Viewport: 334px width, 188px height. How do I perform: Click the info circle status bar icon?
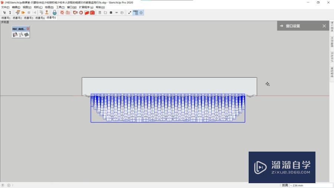[x=9, y=185]
